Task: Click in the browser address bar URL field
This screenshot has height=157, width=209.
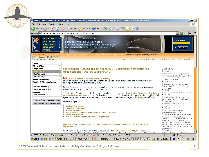Action: [x=107, y=33]
